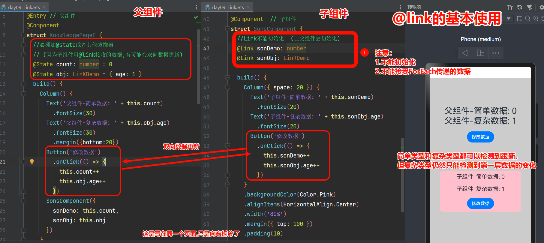Collapse Column() fold on line 14
This screenshot has width=544, height=243.
coord(23,94)
